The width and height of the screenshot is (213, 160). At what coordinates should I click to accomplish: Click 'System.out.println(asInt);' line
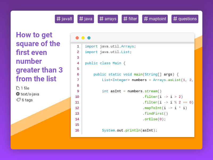coord(129,130)
